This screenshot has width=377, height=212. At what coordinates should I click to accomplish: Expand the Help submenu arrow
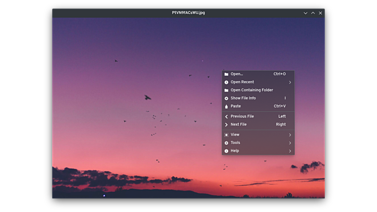tap(290, 151)
